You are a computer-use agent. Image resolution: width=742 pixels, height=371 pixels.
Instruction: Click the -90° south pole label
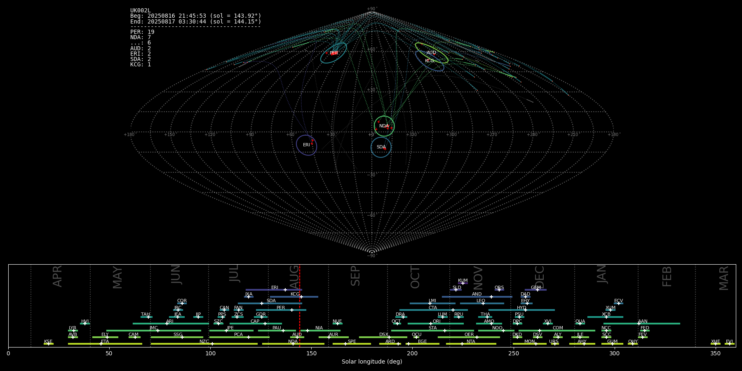pos(372,256)
